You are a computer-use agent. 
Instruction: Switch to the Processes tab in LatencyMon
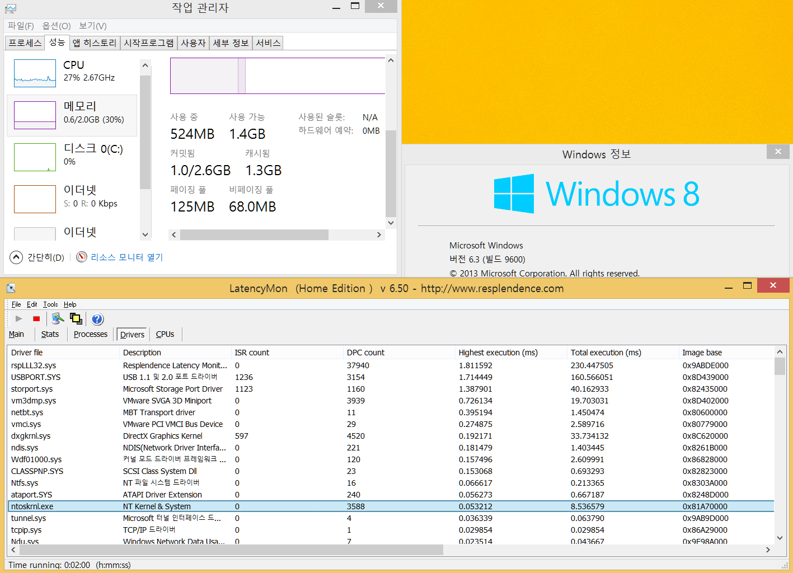click(x=91, y=334)
